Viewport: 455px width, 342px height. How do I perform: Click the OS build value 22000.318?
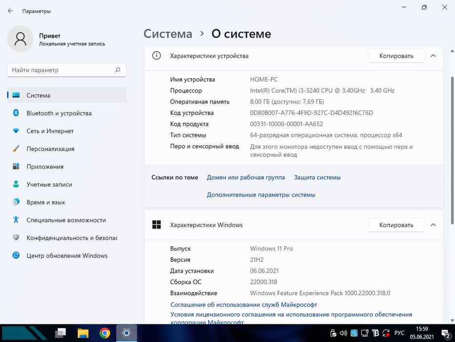[263, 282]
